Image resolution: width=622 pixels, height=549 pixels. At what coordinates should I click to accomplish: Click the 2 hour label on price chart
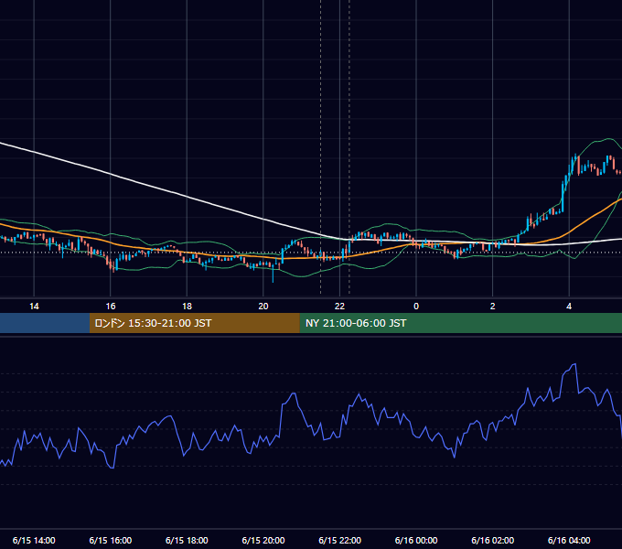[493, 307]
